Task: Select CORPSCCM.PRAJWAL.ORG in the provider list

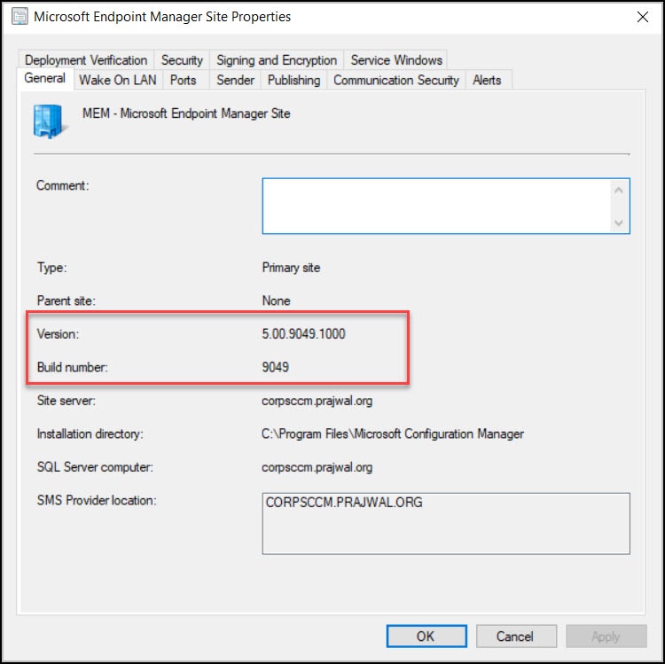Action: 344,503
